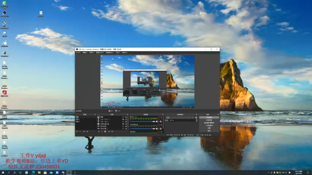Increase transition duration with stepper arrow
Screen dimensions: 312x175
tap(197, 120)
